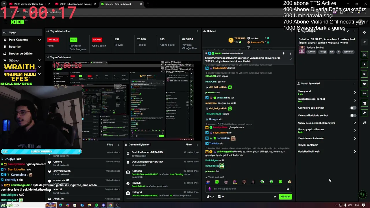Screen dimensions: 370x208
Task: Unpin the BotRix pinned message
Action: tap(284, 53)
